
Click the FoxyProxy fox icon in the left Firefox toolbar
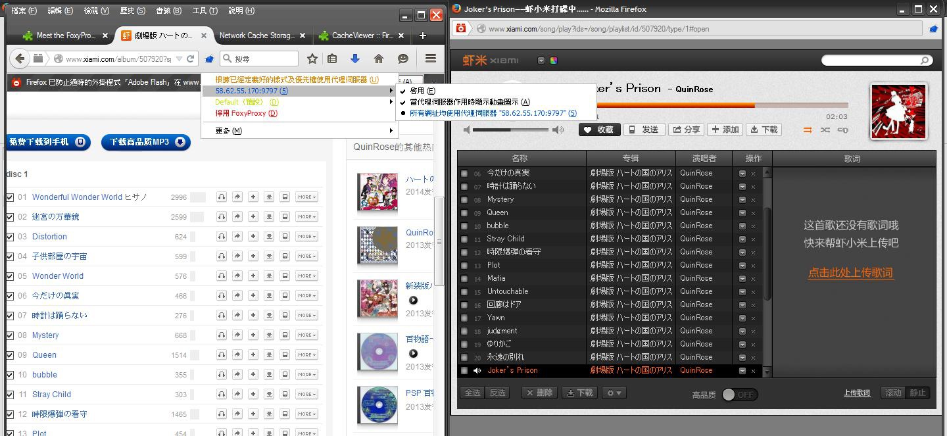pyautogui.click(x=209, y=59)
